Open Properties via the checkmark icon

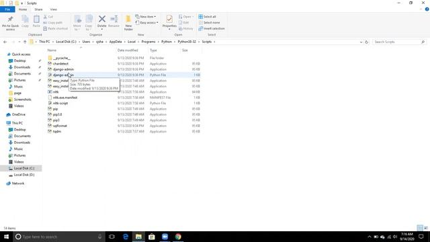(x=169, y=19)
